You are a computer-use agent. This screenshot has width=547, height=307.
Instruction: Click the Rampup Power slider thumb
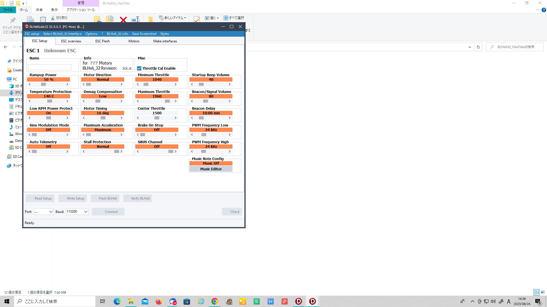click(43, 84)
